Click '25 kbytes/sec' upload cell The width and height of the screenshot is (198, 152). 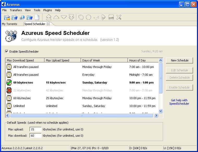(x=54, y=98)
